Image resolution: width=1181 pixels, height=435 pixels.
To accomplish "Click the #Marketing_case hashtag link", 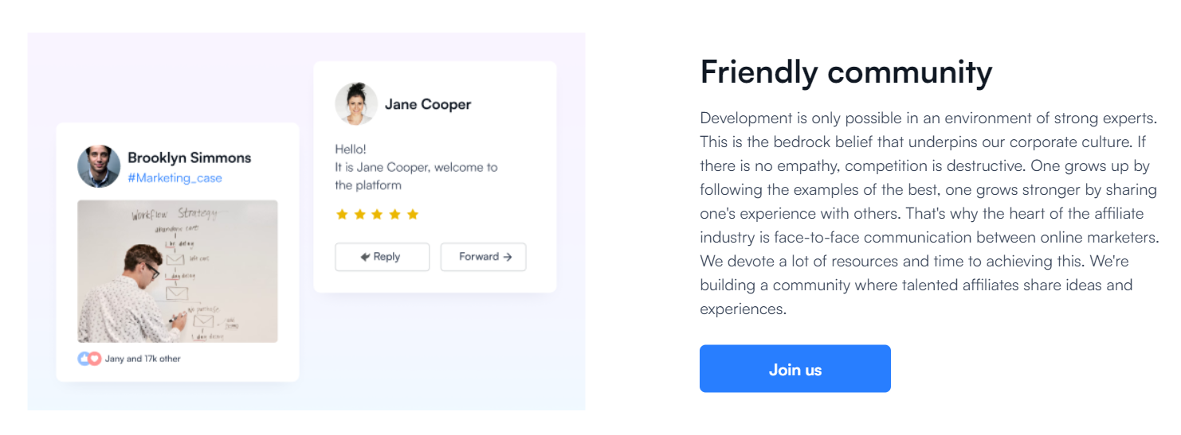I will click(x=175, y=178).
